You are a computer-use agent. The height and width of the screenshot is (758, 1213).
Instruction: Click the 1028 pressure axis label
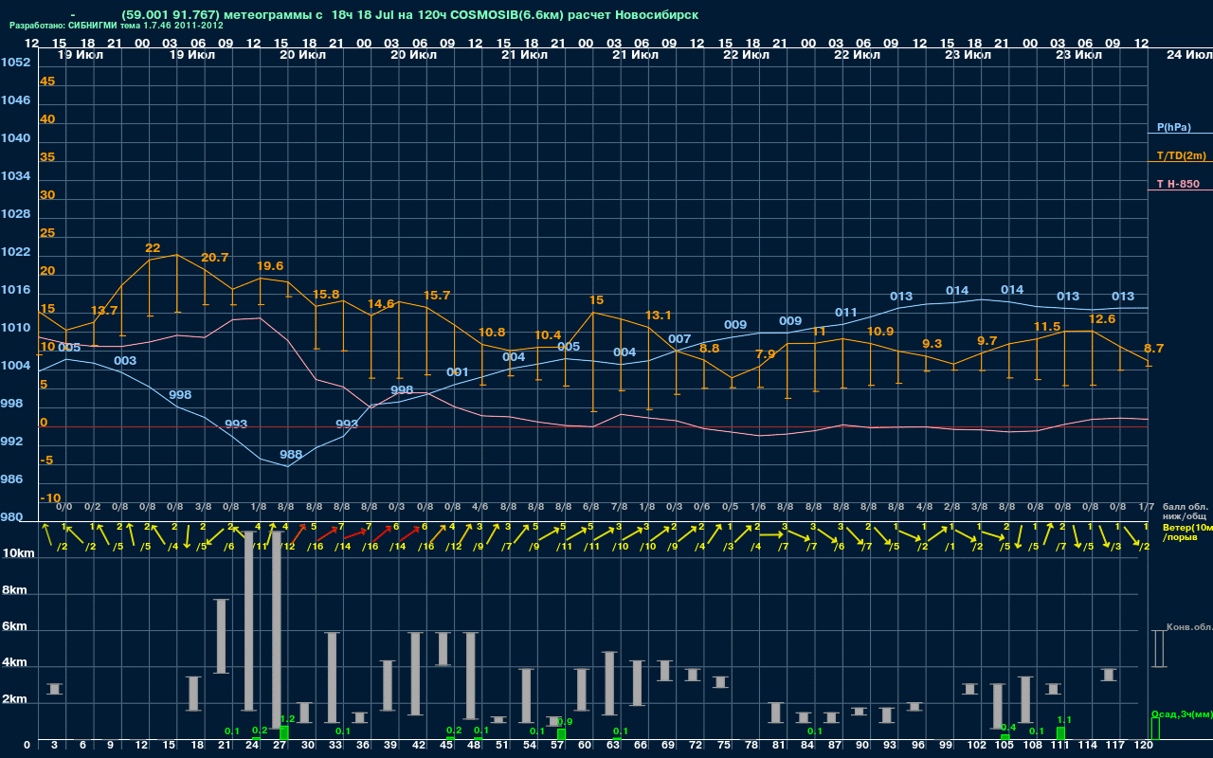pyautogui.click(x=15, y=214)
